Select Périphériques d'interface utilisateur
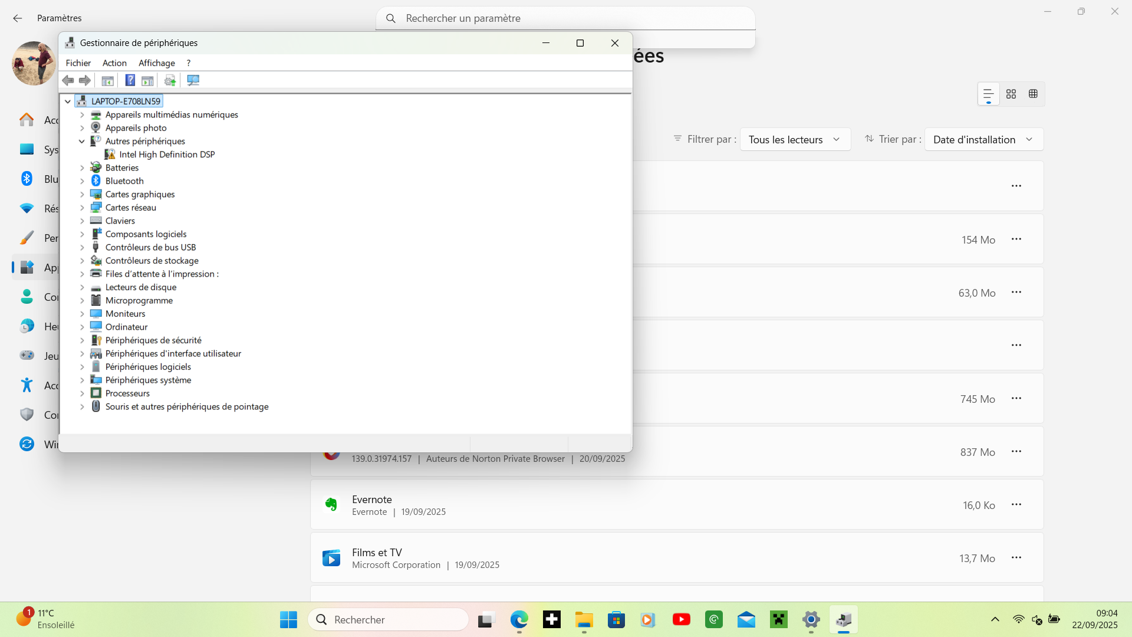The height and width of the screenshot is (637, 1132). (x=173, y=354)
